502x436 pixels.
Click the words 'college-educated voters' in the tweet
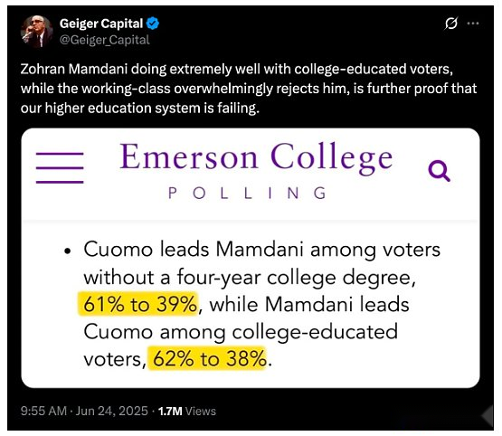pos(373,70)
